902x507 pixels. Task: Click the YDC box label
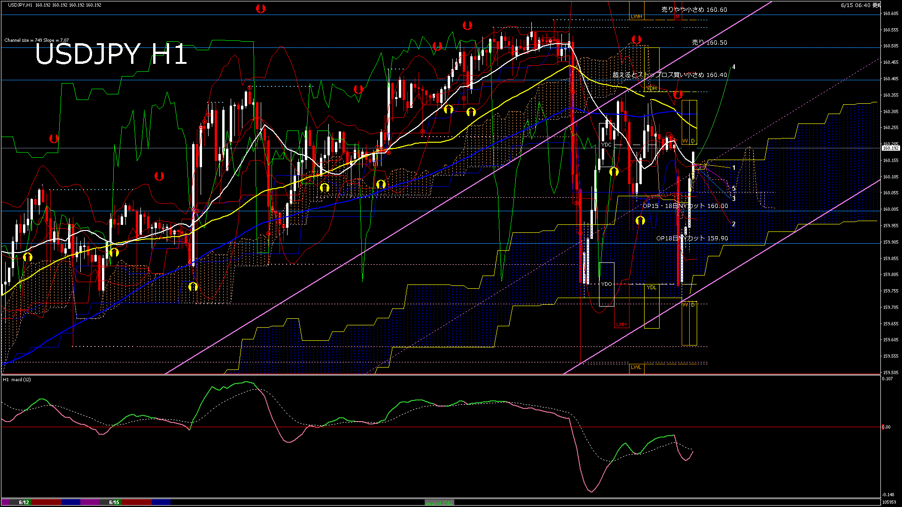607,145
